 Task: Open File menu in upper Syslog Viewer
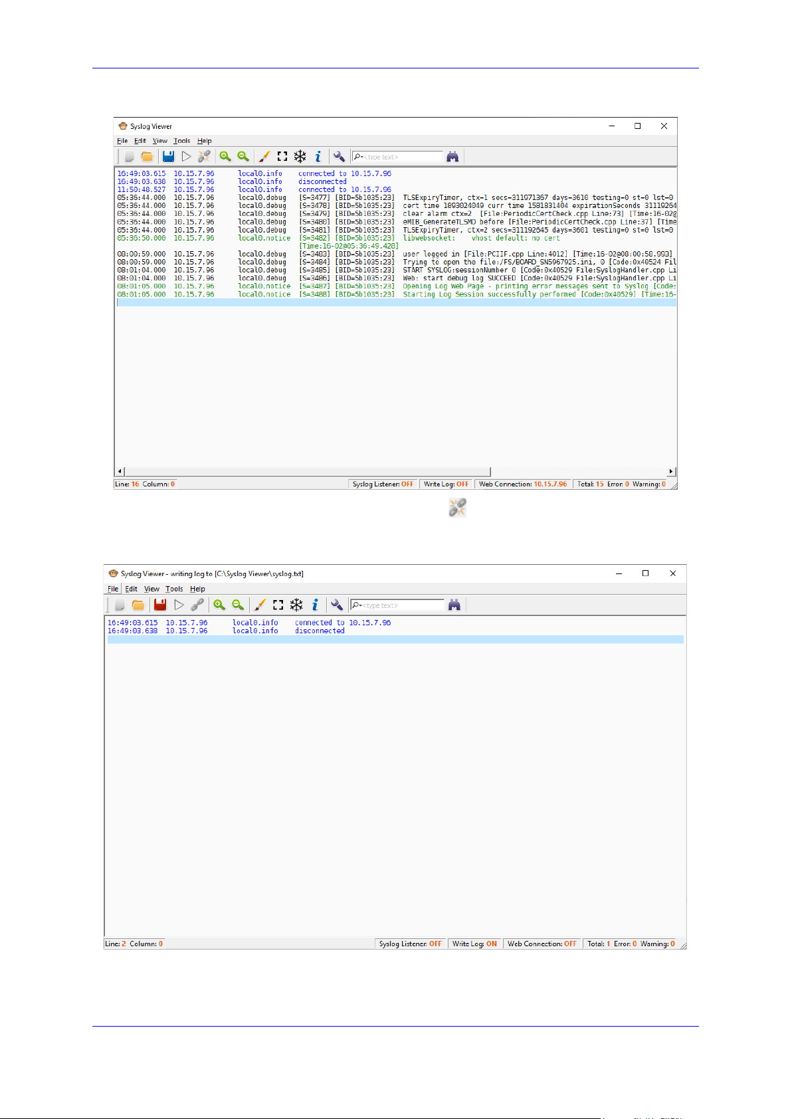coord(122,141)
